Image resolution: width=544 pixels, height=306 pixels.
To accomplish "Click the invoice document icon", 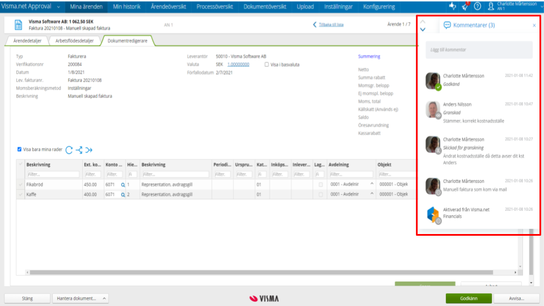I will point(18,24).
